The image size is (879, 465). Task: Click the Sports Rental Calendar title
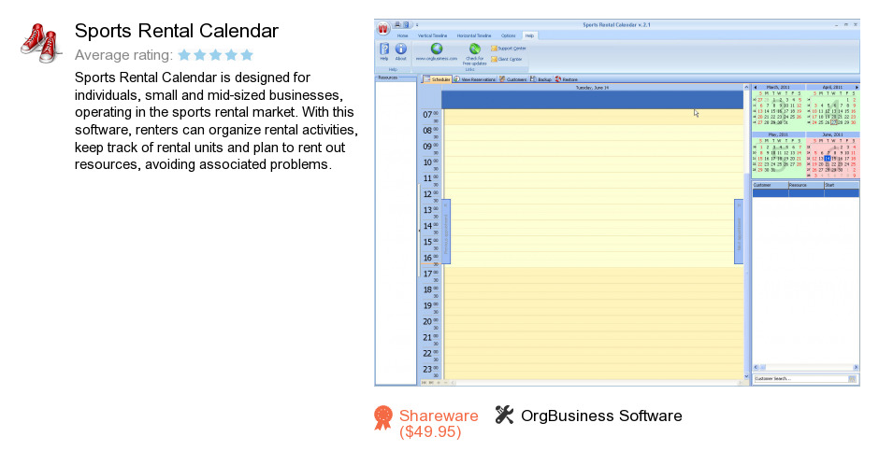pos(177,31)
